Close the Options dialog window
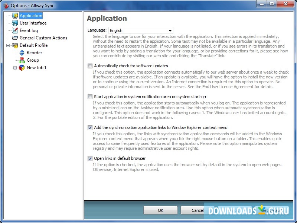The height and width of the screenshot is (223, 297). [x=286, y=4]
